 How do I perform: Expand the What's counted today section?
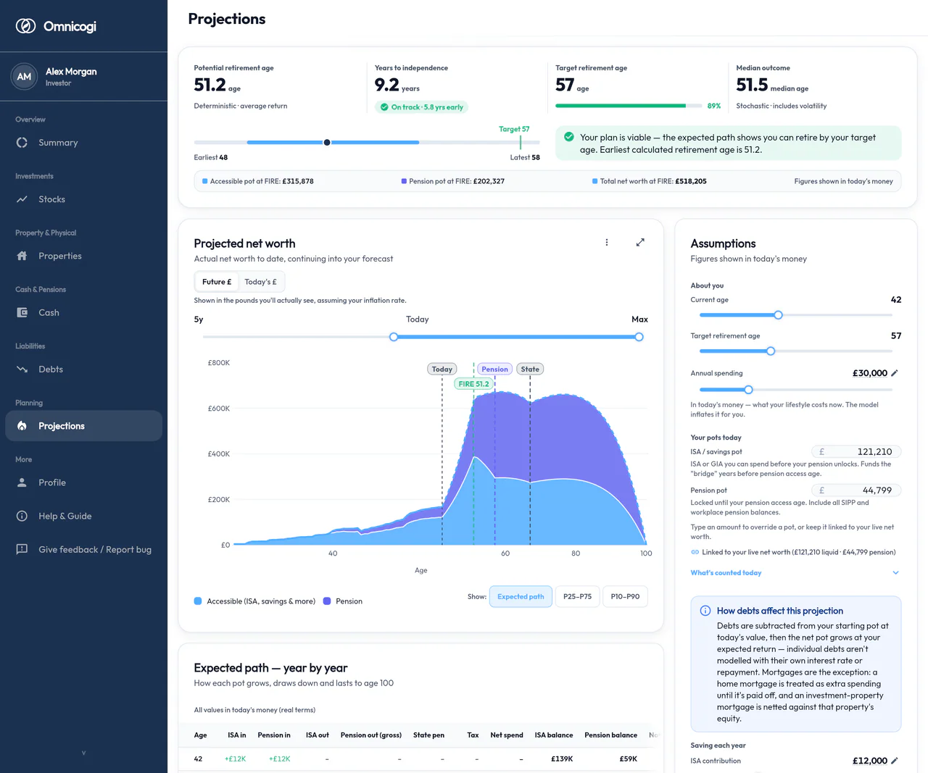click(x=795, y=573)
